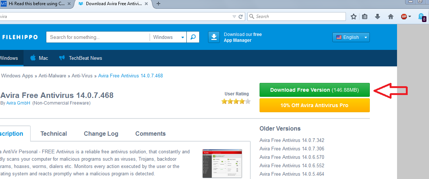Screen dimensions: 429x179
Task: Click the Anti-Virus breadcrumb
Action: (x=82, y=76)
